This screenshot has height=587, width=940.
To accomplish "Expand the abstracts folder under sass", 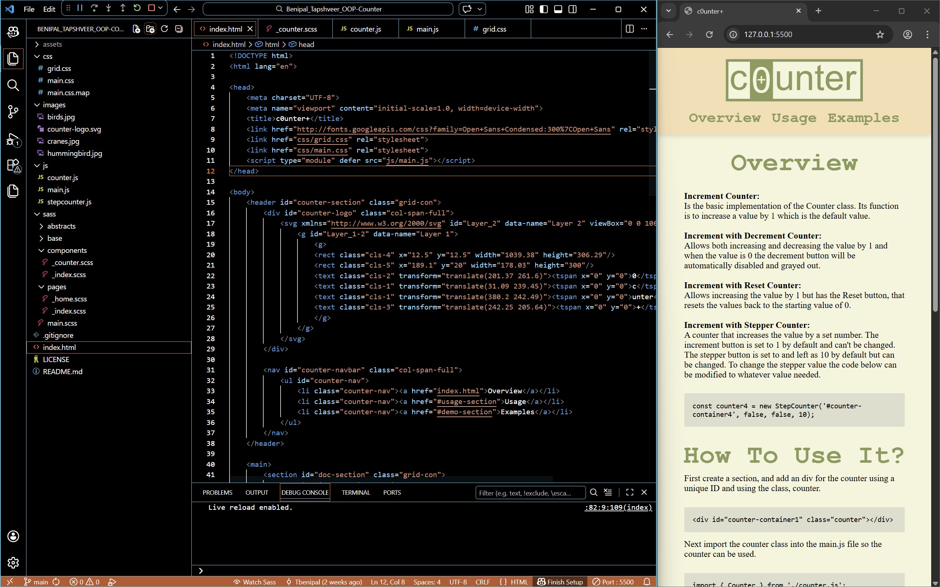I will click(x=61, y=226).
